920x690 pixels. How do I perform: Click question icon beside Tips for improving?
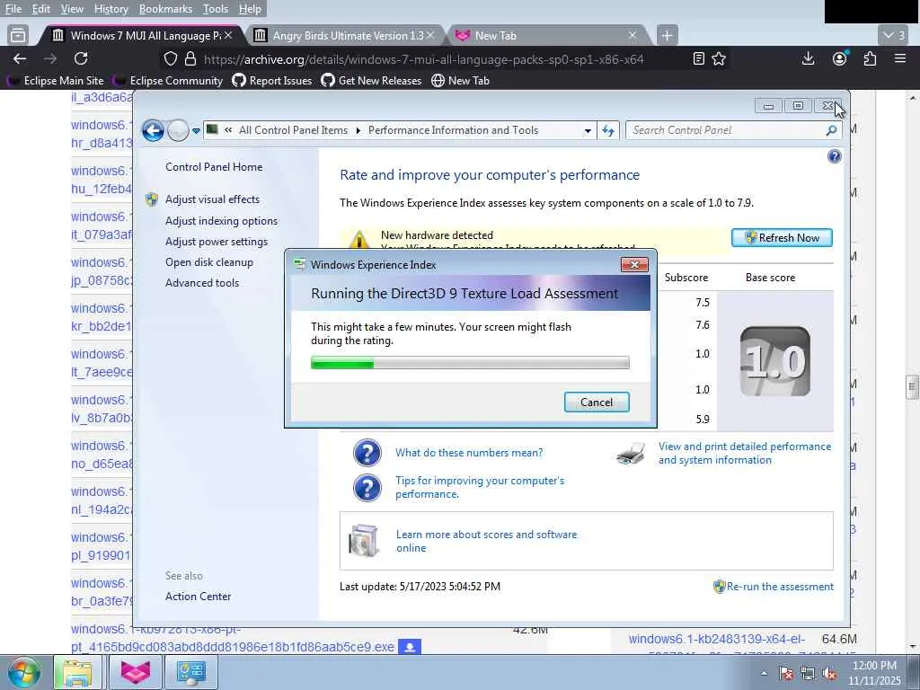367,487
